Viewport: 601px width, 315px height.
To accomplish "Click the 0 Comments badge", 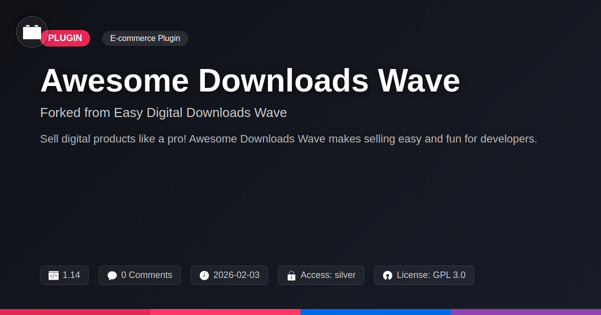I will (x=140, y=275).
